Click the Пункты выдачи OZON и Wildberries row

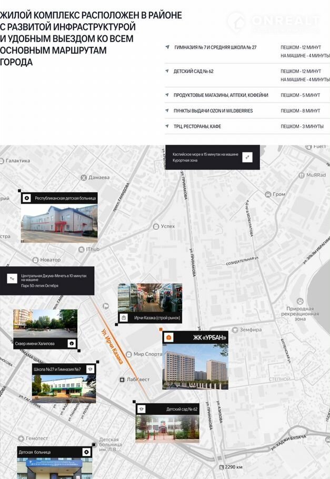247,111
